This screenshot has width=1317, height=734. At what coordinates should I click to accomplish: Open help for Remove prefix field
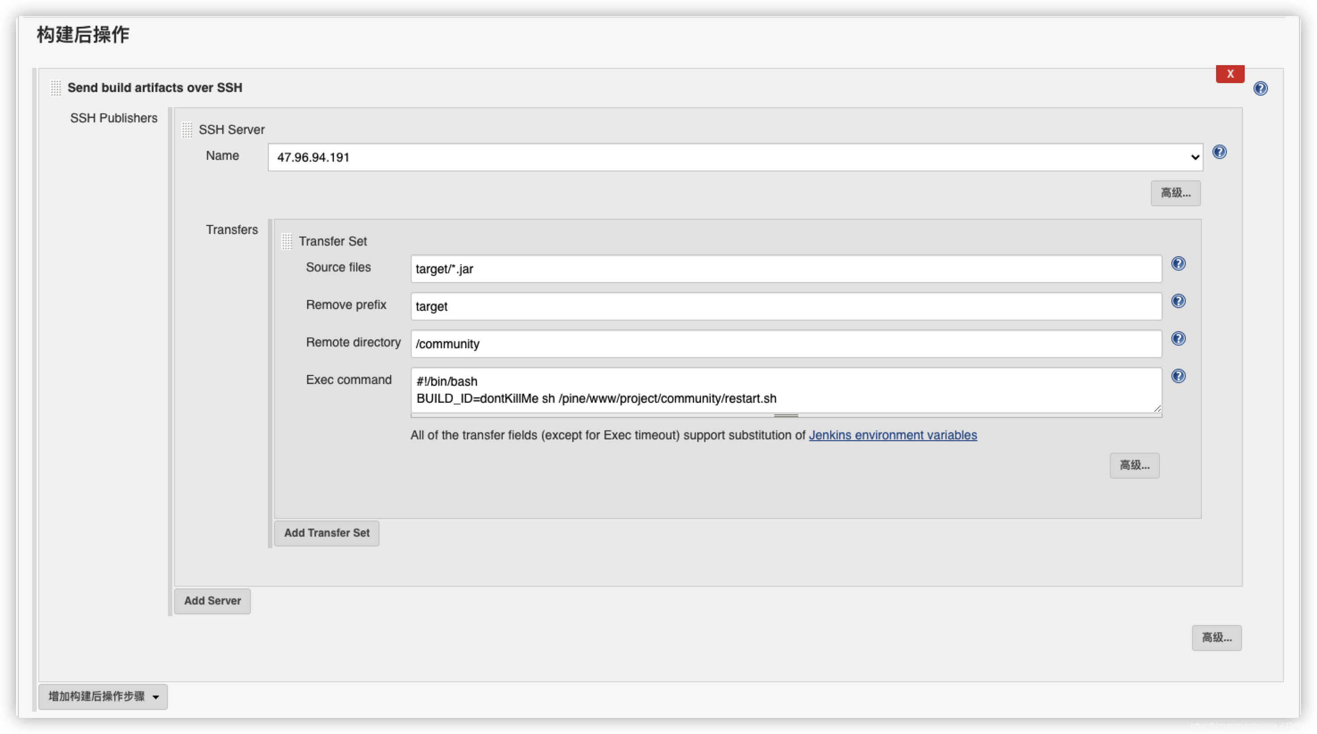click(x=1178, y=301)
